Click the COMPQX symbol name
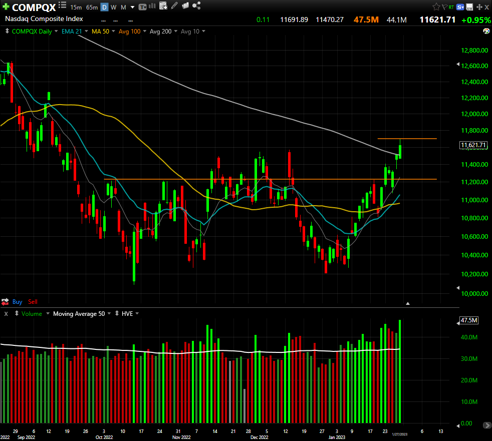This screenshot has width=492, height=441. 34,7
